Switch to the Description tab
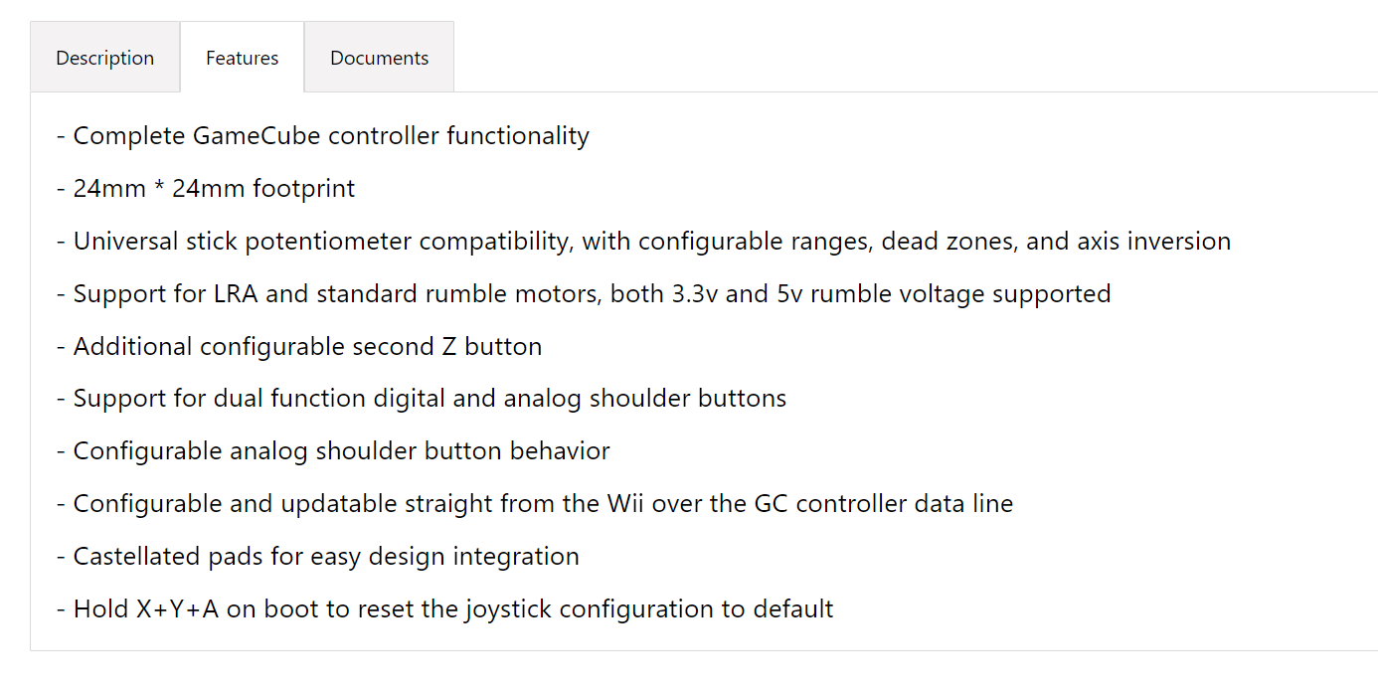This screenshot has width=1378, height=691. (104, 58)
